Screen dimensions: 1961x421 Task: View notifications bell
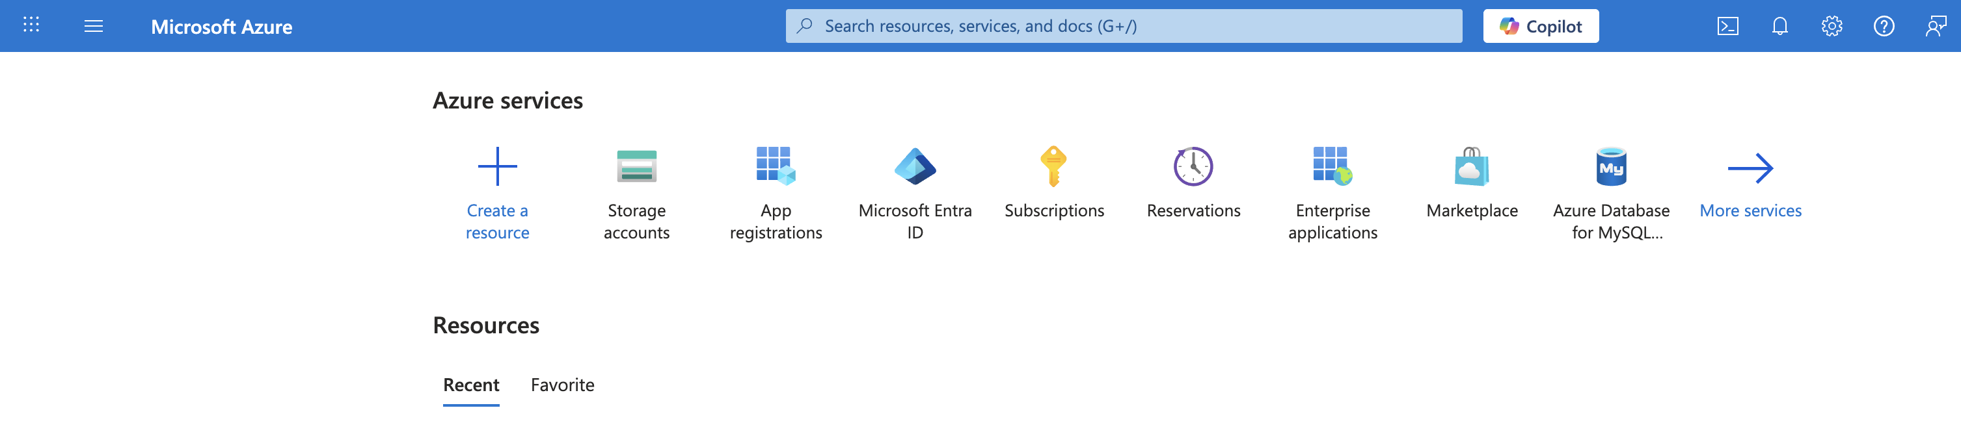(1780, 27)
